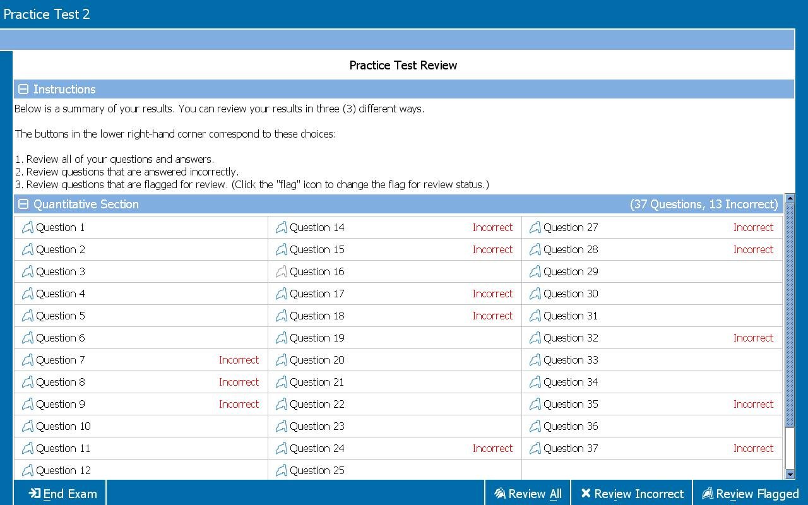Toggle review flag for Question 18
This screenshot has width=808, height=505.
(x=281, y=316)
